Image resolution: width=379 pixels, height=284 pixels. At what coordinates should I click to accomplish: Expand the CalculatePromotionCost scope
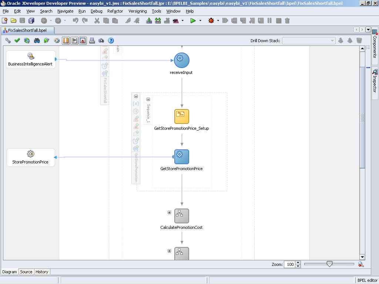point(169,213)
